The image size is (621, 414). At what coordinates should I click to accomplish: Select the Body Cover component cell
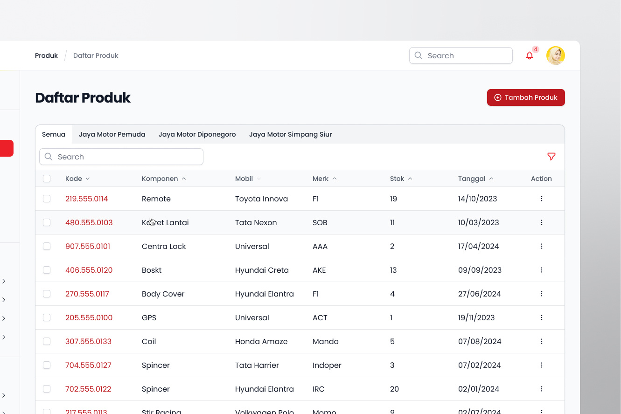click(x=163, y=294)
